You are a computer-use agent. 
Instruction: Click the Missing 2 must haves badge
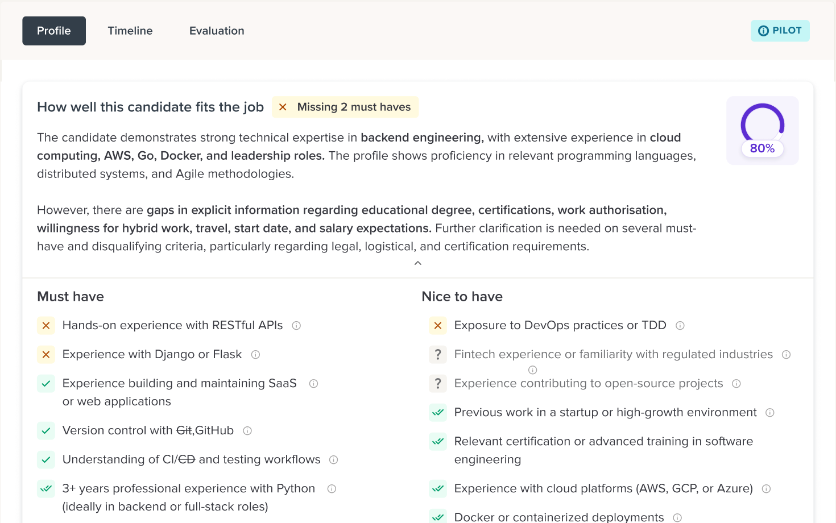(x=345, y=107)
